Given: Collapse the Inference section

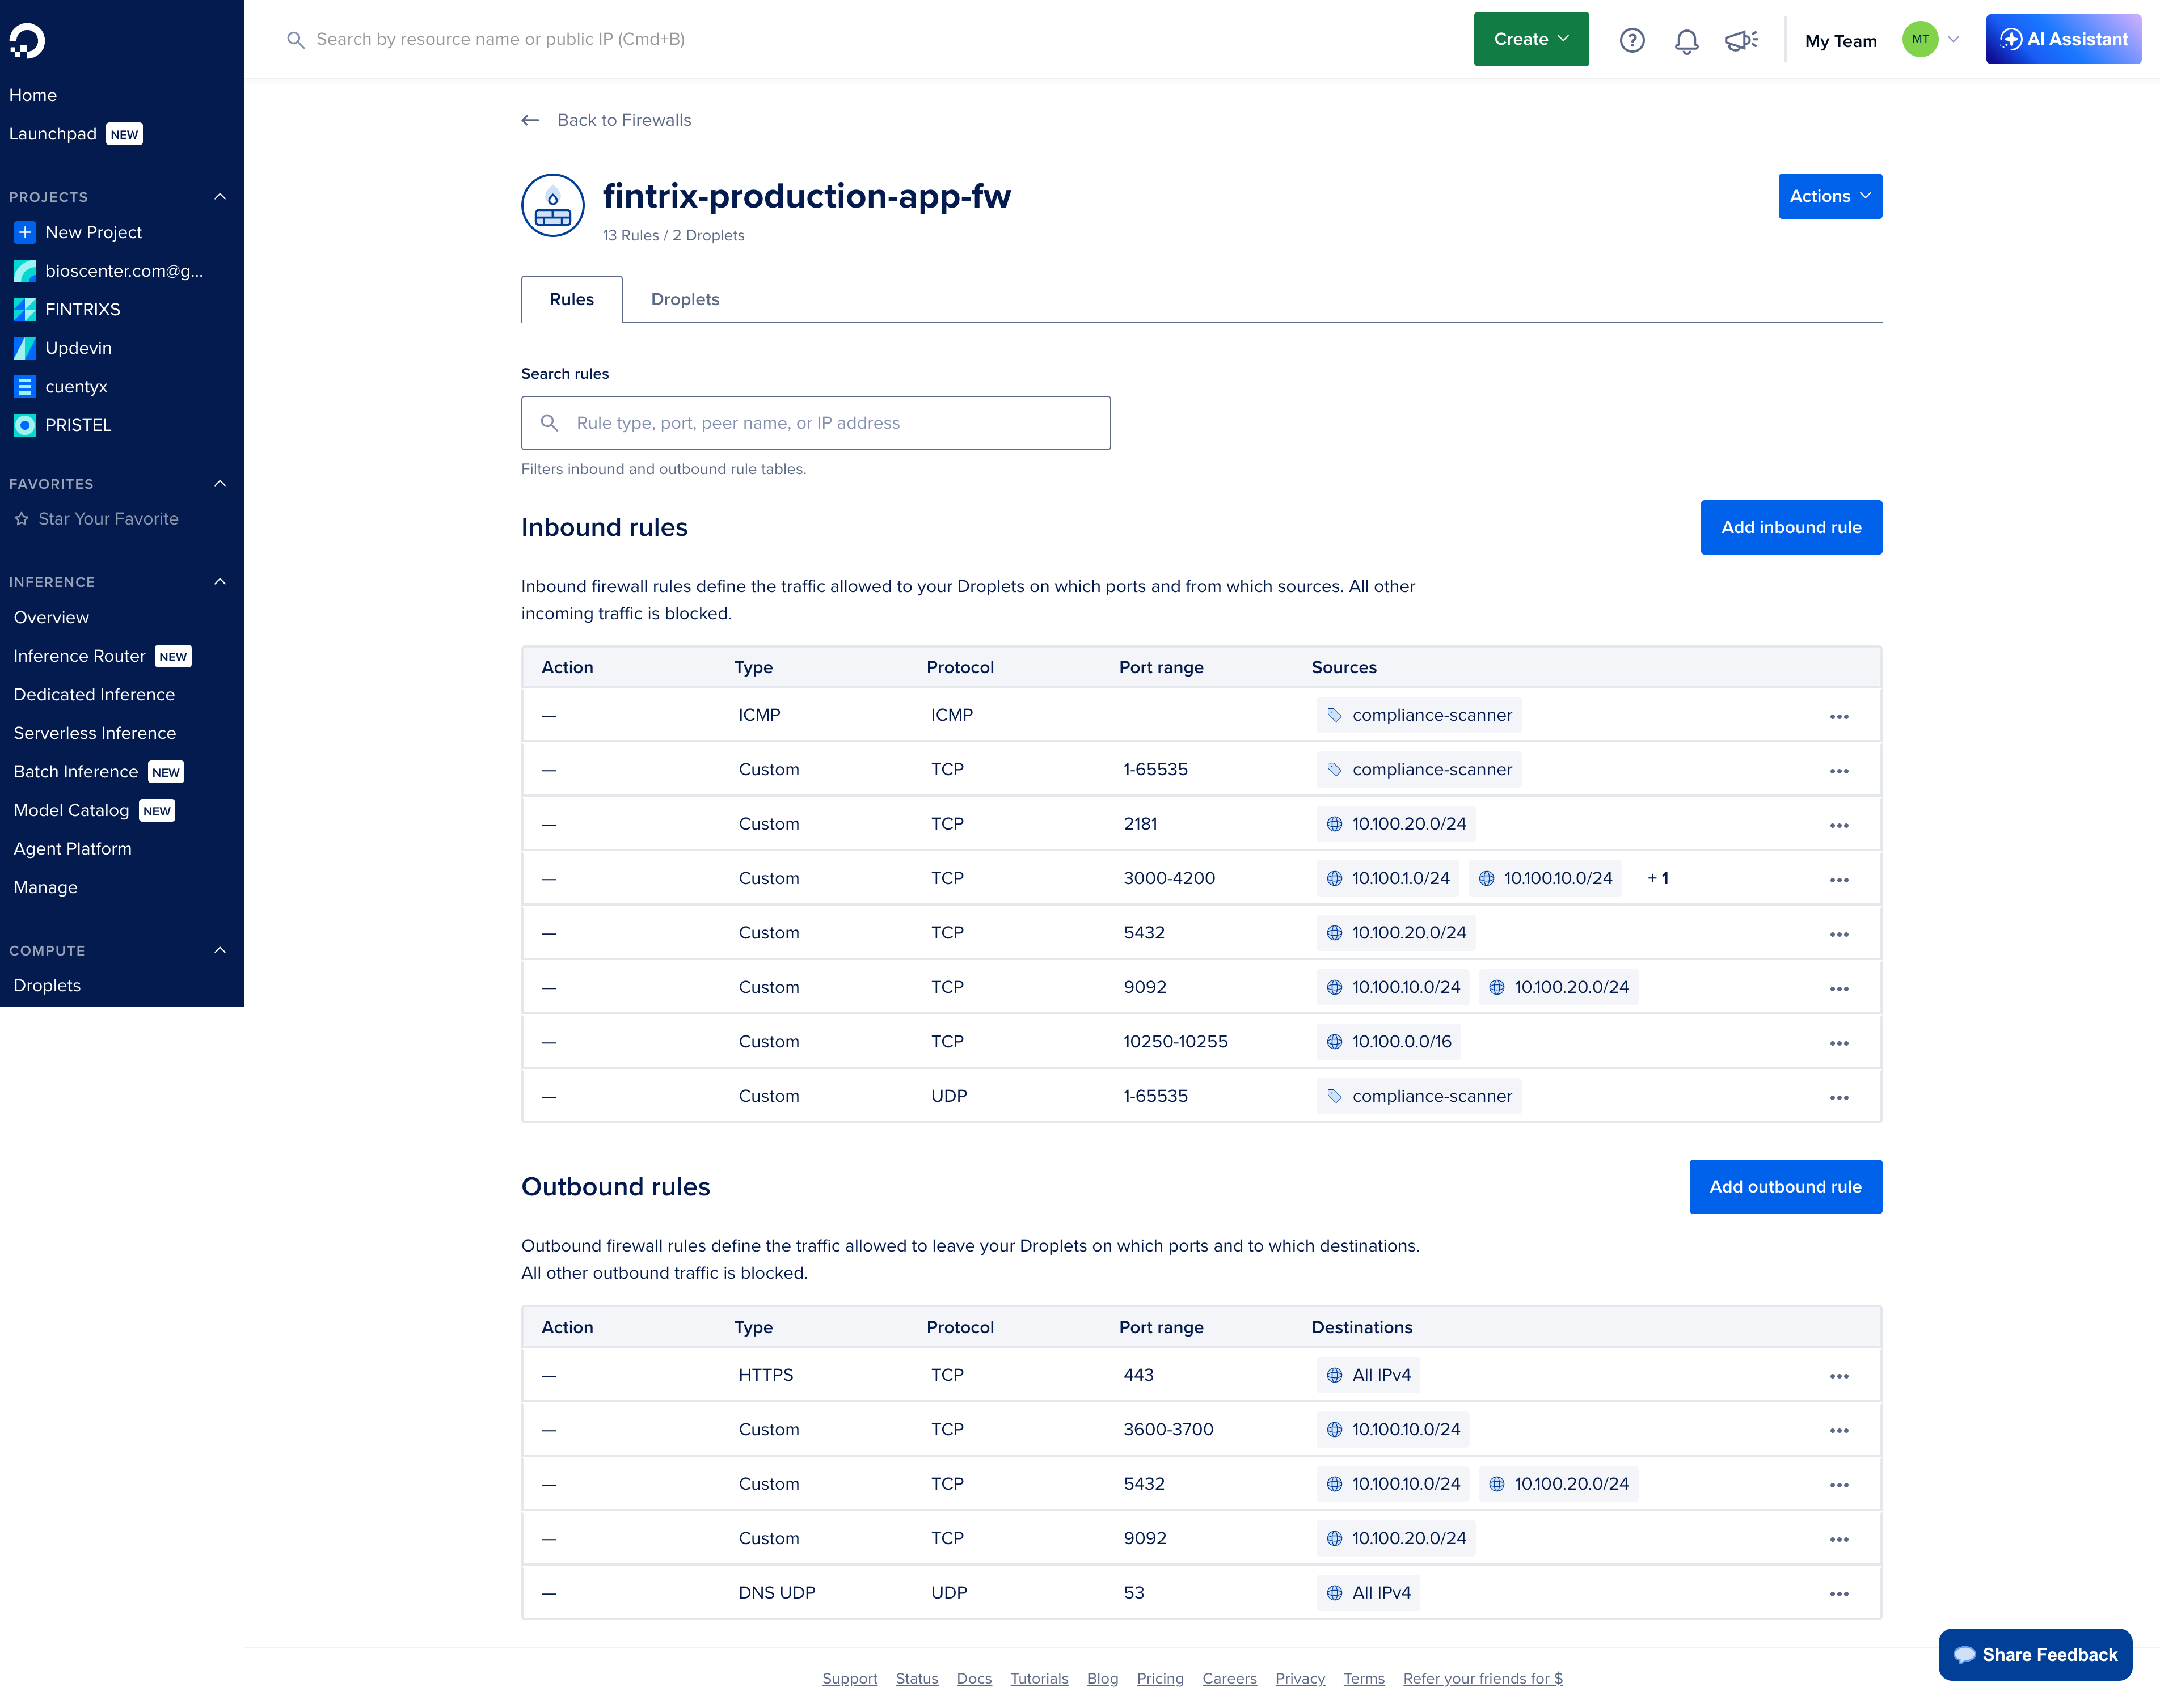Looking at the screenshot, I should [x=220, y=581].
